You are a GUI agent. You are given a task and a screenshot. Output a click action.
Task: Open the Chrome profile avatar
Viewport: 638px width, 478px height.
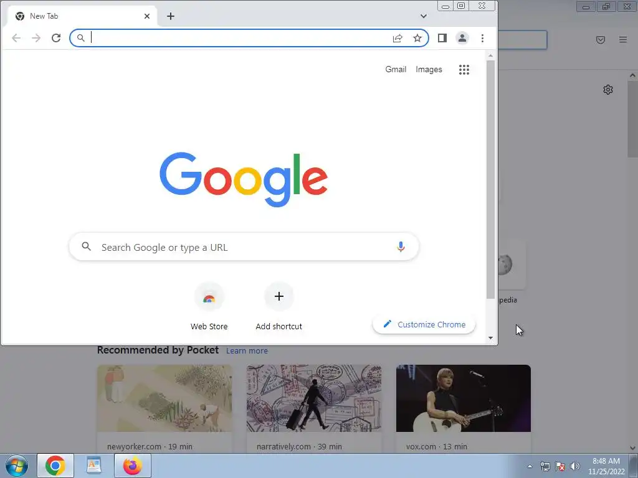click(x=462, y=38)
